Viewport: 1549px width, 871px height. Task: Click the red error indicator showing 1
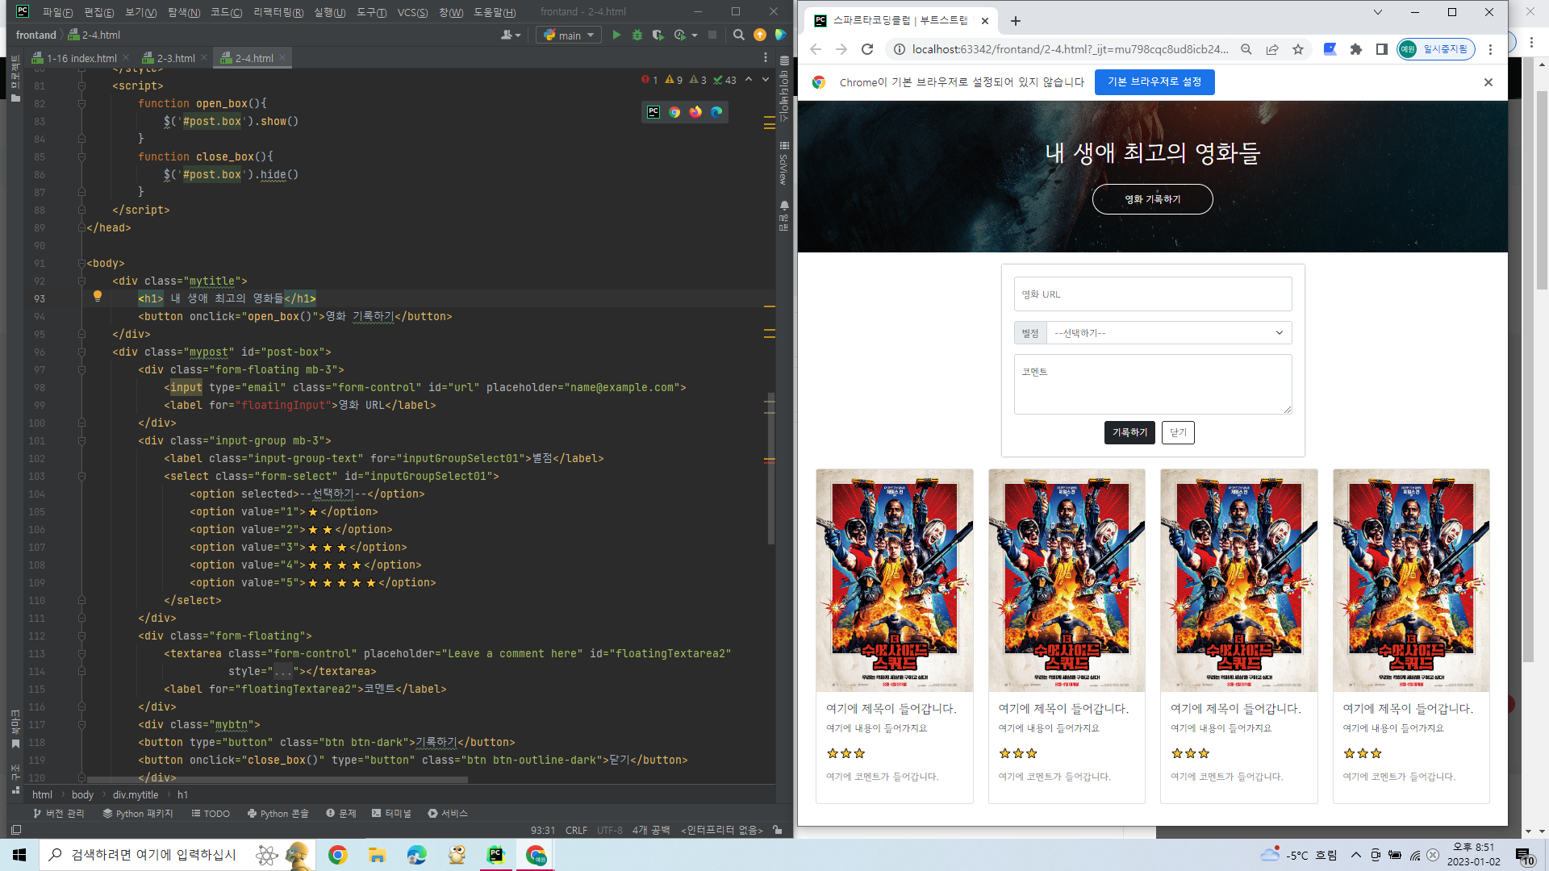649,80
